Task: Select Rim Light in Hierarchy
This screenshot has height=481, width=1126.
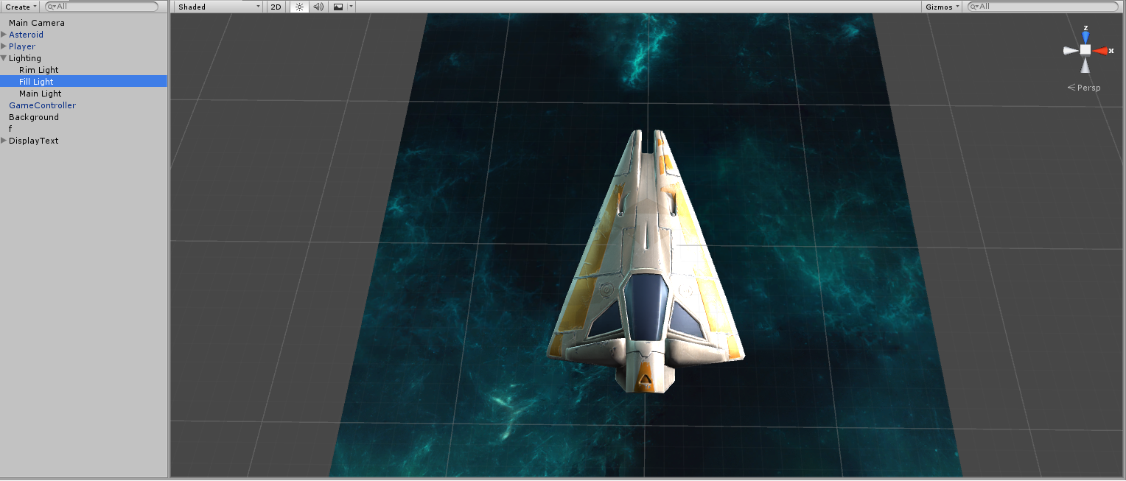Action: coord(39,70)
